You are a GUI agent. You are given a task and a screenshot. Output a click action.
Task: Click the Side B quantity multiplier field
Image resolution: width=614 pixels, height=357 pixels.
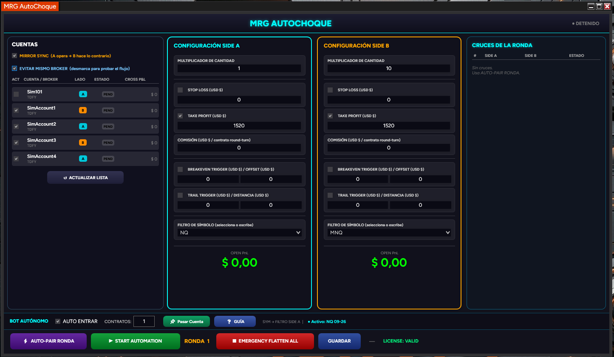[x=389, y=68]
